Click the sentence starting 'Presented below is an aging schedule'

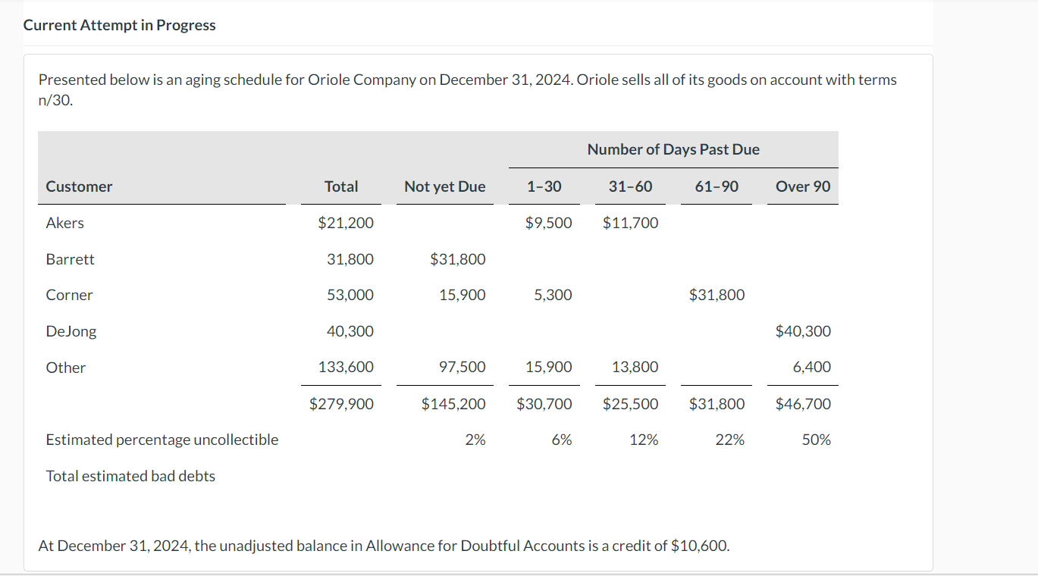pos(467,89)
